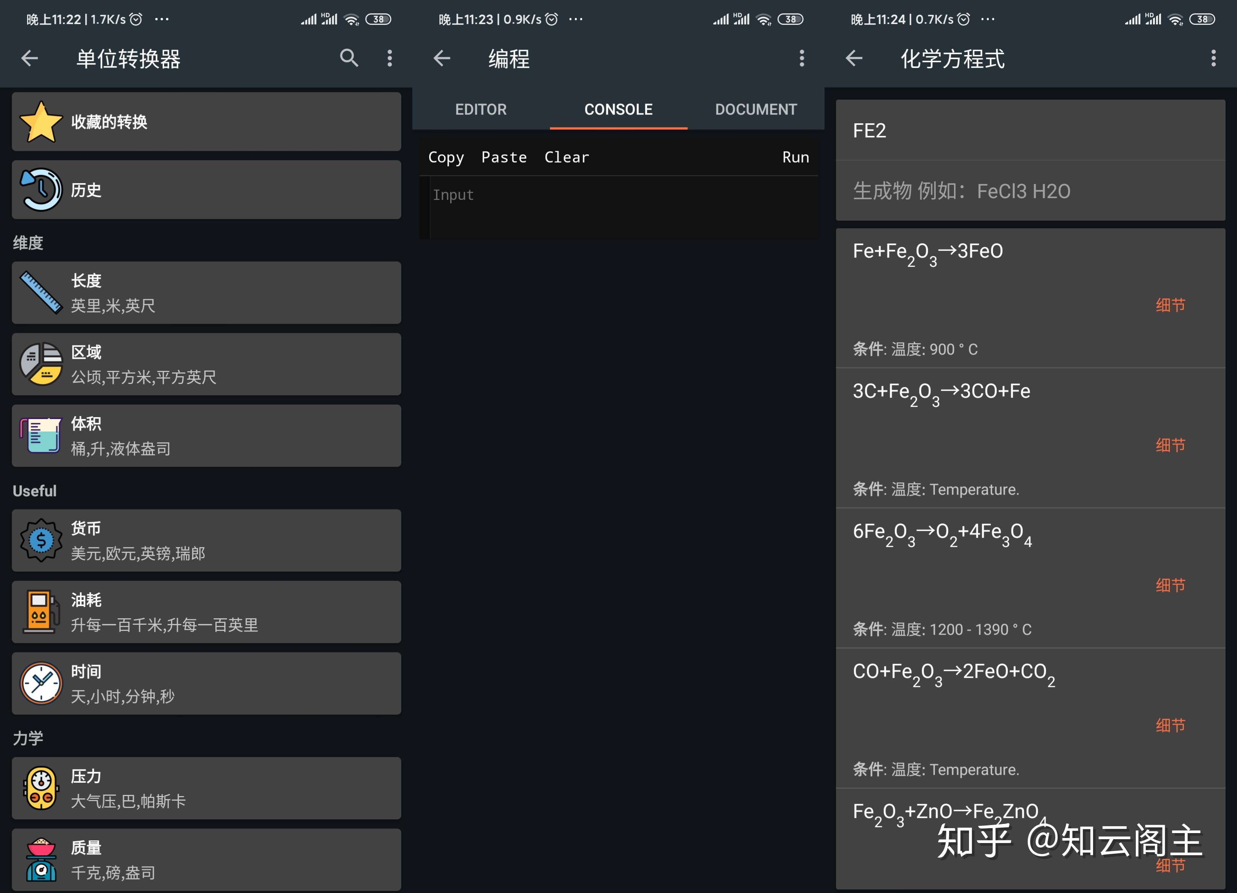Go back from the 编程 screen
Image resolution: width=1237 pixels, height=893 pixels.
point(442,58)
